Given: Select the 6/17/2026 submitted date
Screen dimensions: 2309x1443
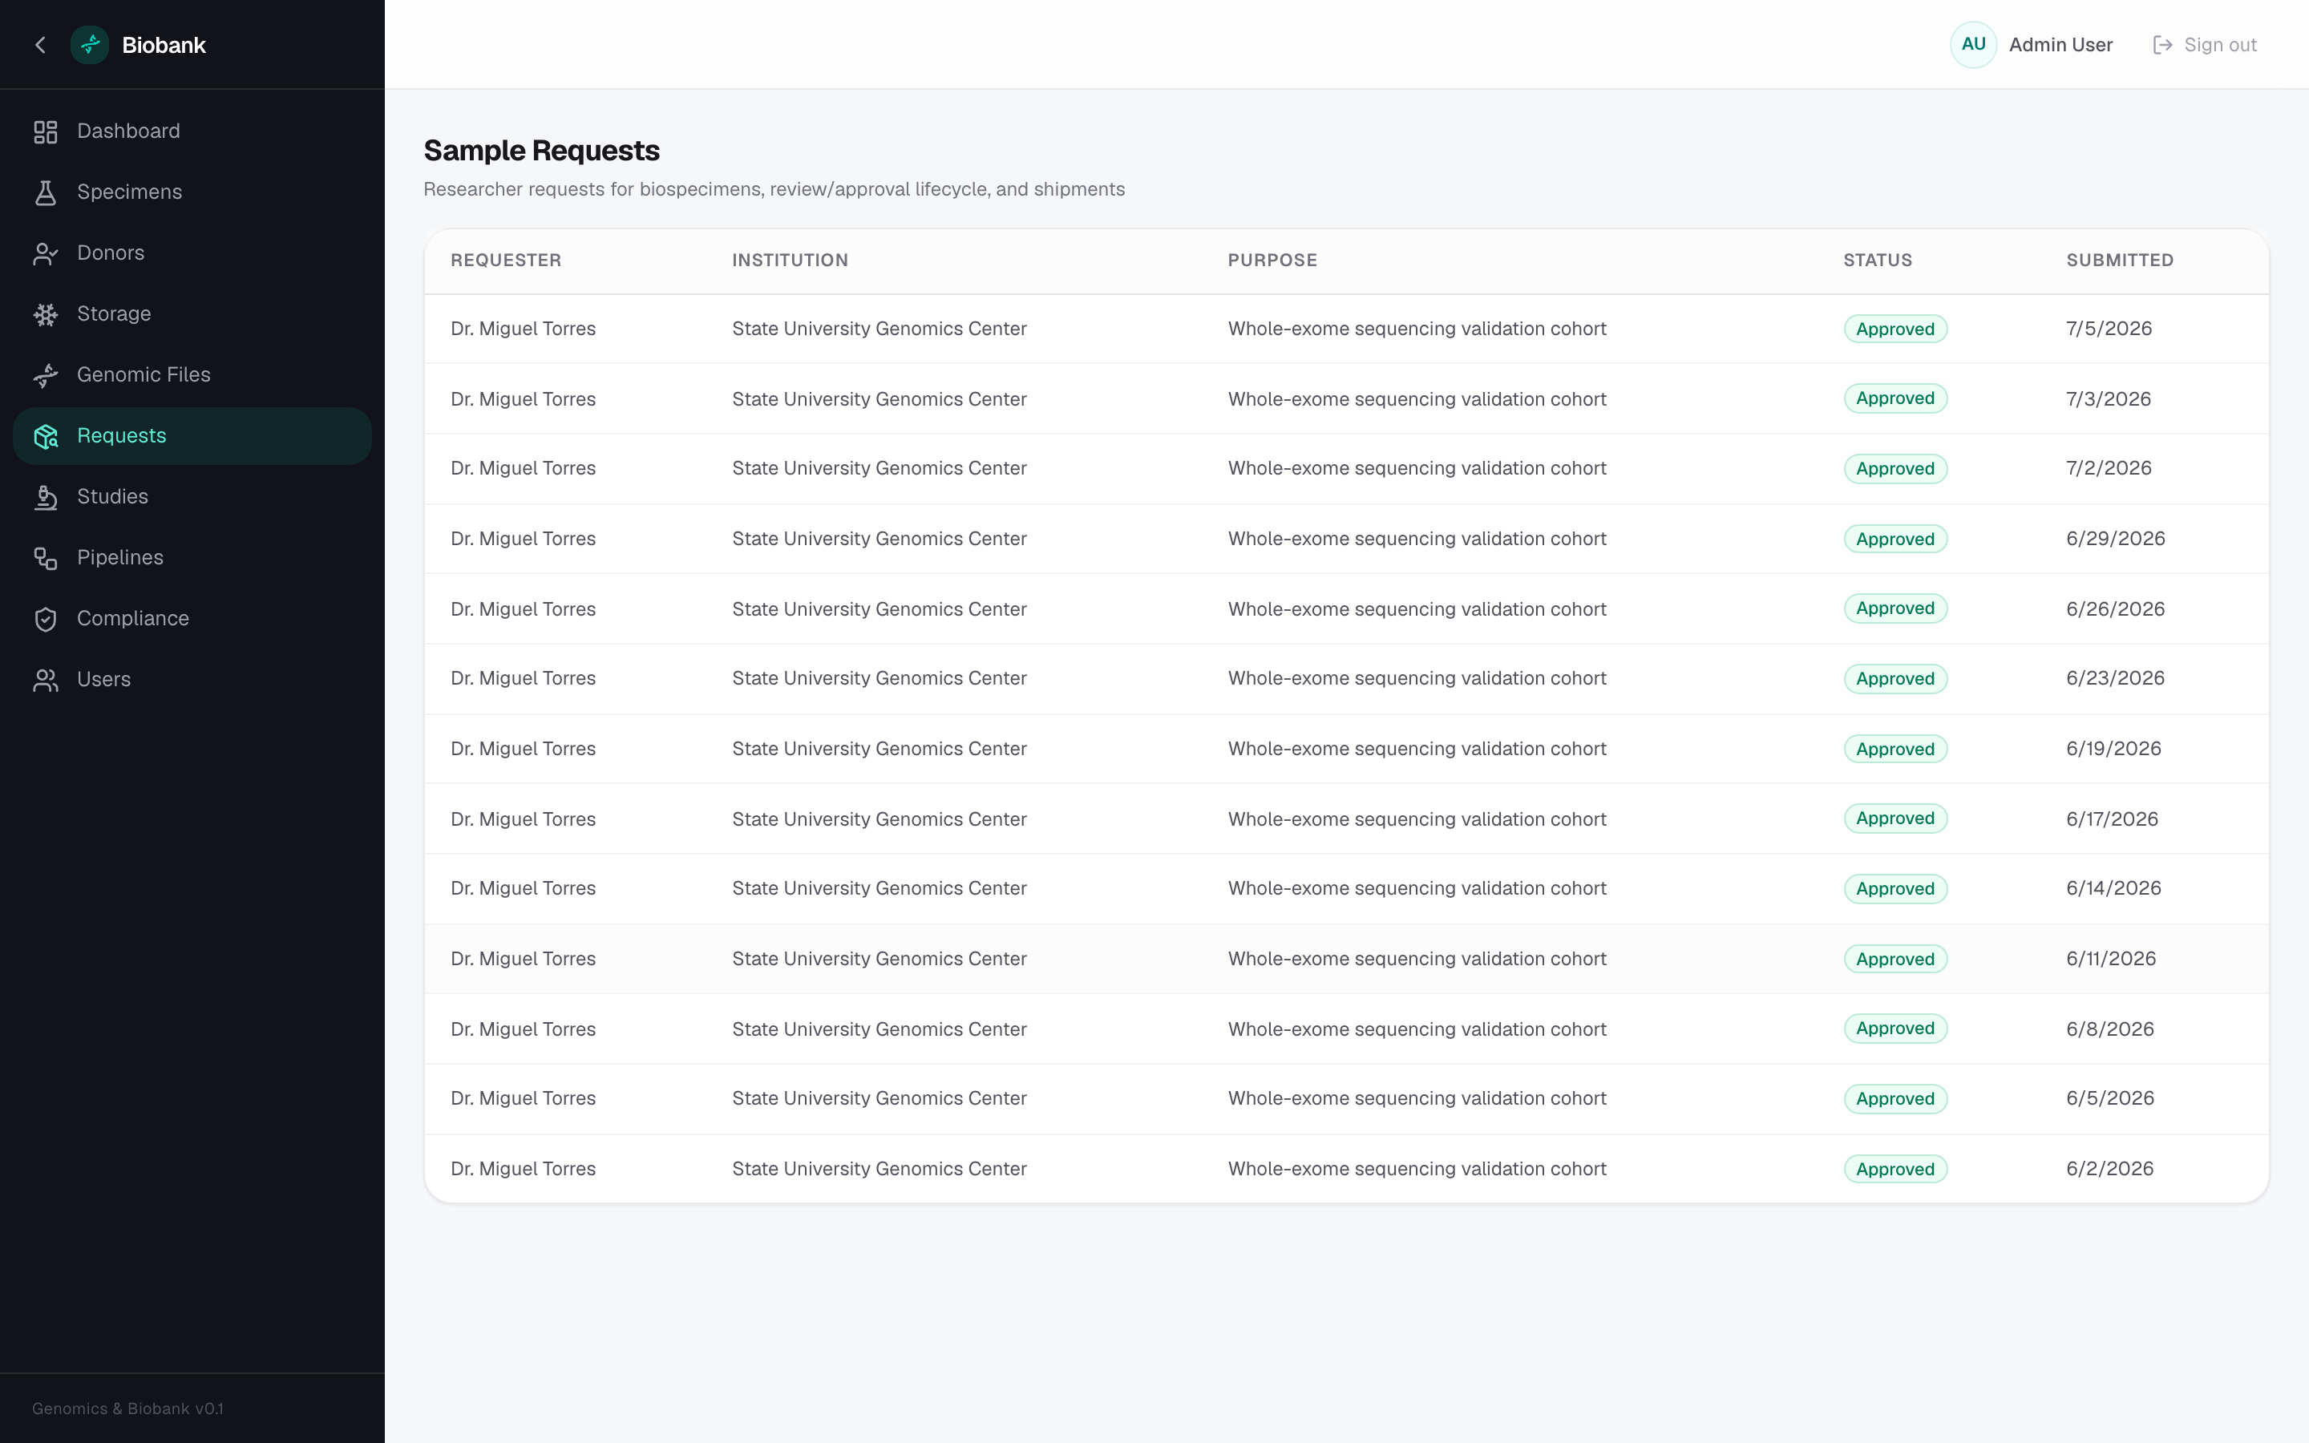Looking at the screenshot, I should tap(2112, 819).
